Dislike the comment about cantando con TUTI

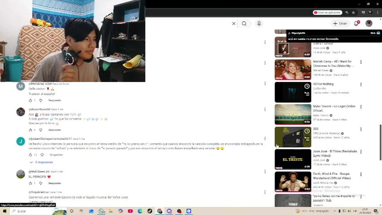pos(41,130)
